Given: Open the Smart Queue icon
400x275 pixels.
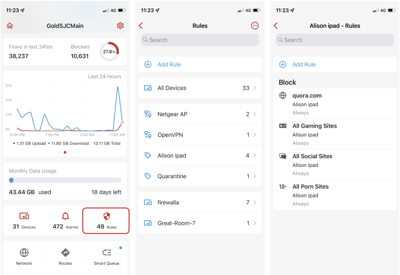Looking at the screenshot, I should click(x=107, y=257).
